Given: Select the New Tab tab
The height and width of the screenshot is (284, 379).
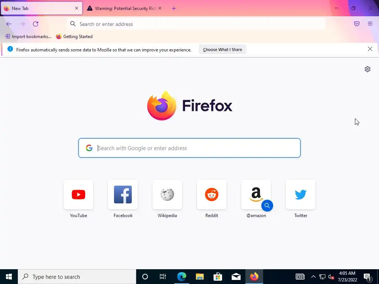Looking at the screenshot, I should tap(41, 8).
